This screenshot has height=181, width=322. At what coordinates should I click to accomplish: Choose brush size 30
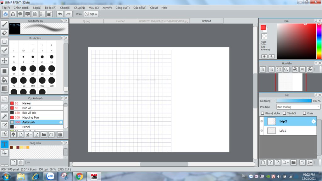click(33, 70)
